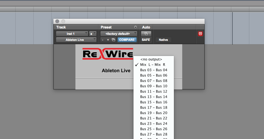Image resolution: width=264 pixels, height=139 pixels.
Task: Select Bus 07 – Bus 08 output
Action: [x=154, y=81]
